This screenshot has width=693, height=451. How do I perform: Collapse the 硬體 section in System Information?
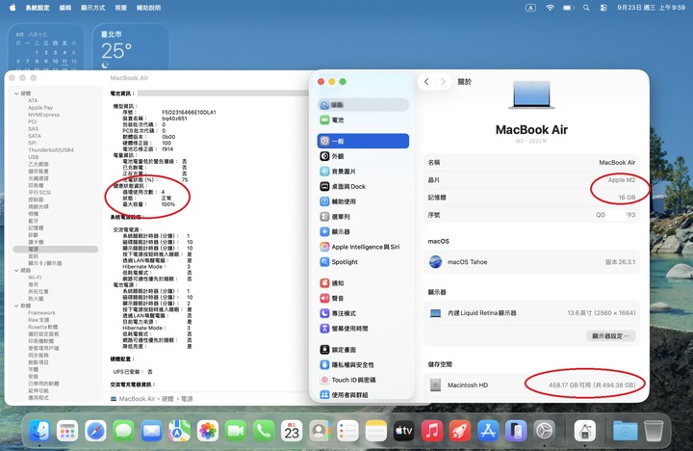tap(16, 93)
